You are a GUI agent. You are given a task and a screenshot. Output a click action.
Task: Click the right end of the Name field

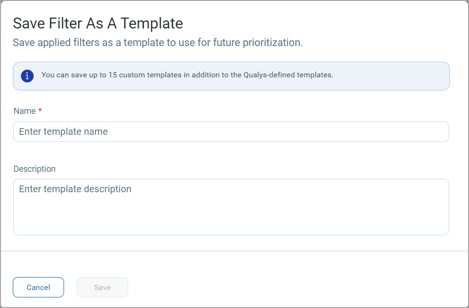tap(437, 131)
